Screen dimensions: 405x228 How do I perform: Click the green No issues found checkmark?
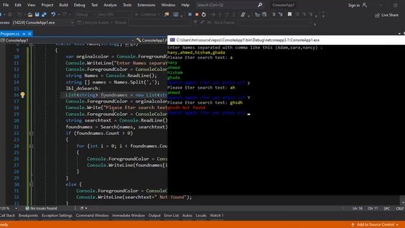(27, 208)
